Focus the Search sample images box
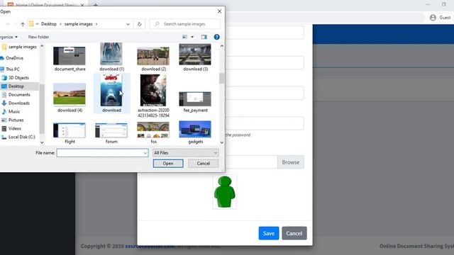 click(185, 24)
